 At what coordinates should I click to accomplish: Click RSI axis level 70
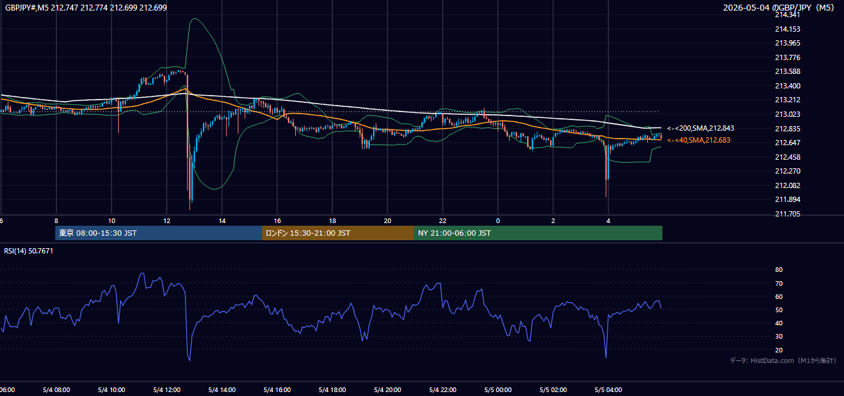(x=779, y=283)
